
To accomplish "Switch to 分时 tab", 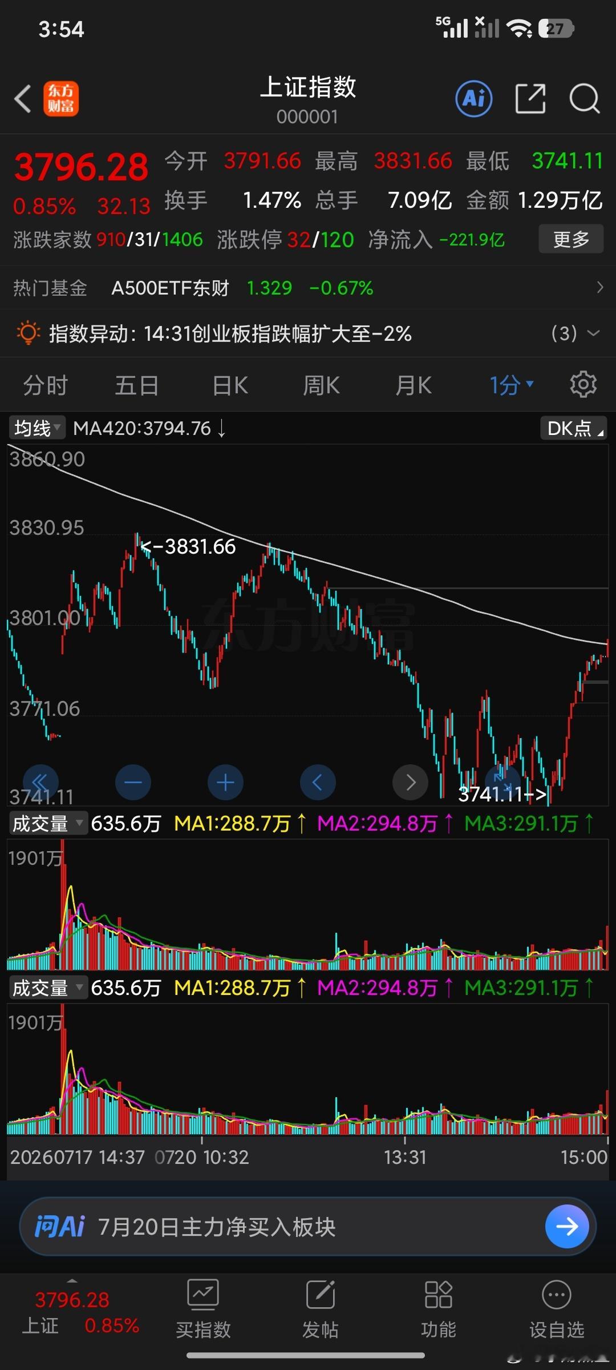I will click(46, 385).
